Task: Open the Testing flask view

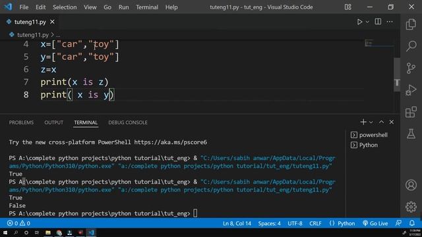Action: click(x=411, y=134)
